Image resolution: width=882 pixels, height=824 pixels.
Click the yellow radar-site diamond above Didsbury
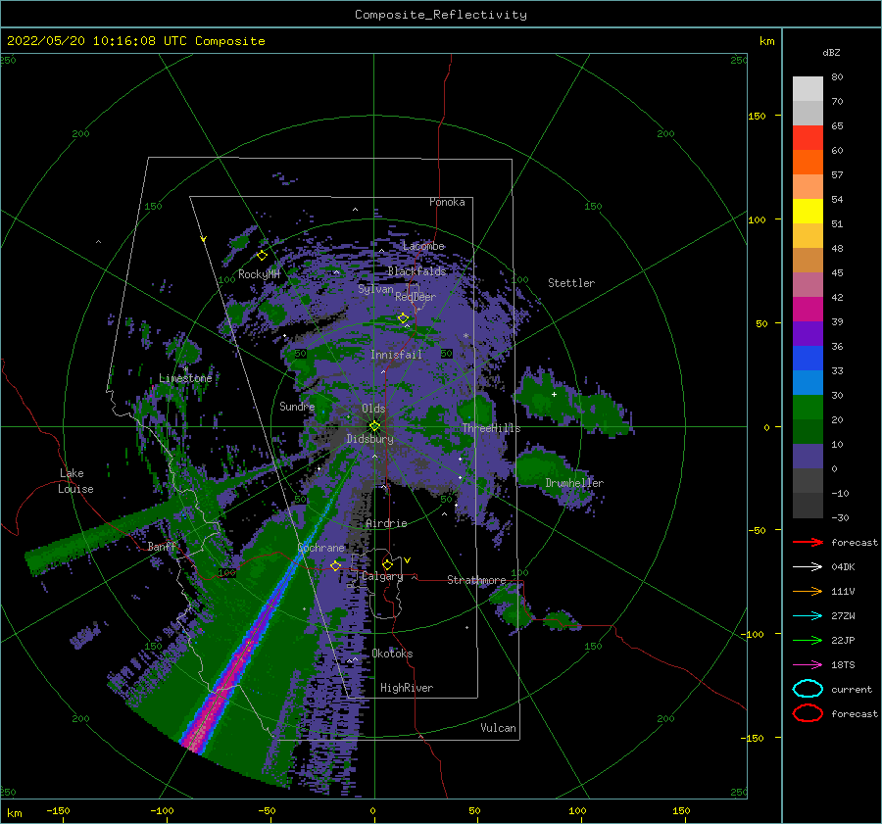pos(374,426)
